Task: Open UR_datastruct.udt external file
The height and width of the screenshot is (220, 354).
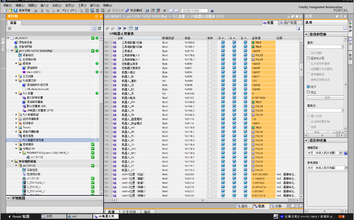Action: (x=38, y=89)
